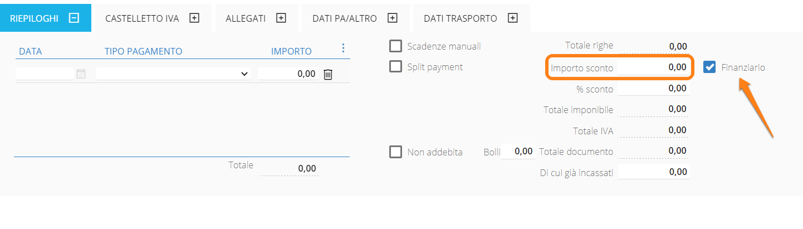Click the Di cui già incassati field
Image resolution: width=803 pixels, height=229 pixels.
[653, 172]
